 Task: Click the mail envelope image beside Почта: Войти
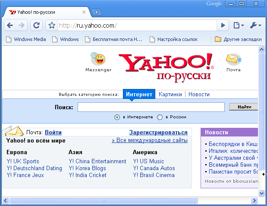click(13, 131)
